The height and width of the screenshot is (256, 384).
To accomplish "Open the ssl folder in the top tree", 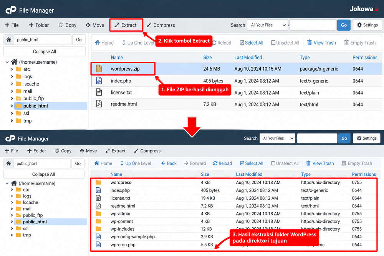I will (26, 113).
